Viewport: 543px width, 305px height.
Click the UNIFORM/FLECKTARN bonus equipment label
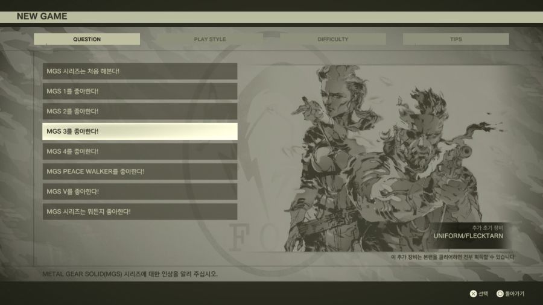tap(468, 236)
